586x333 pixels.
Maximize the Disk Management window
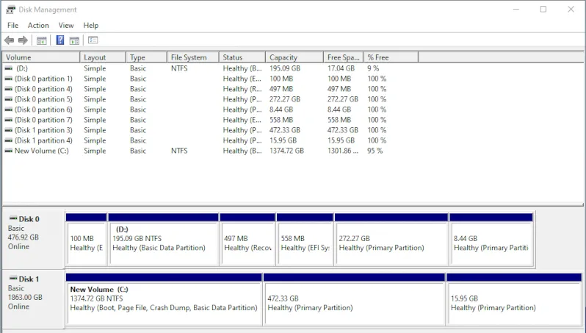pyautogui.click(x=543, y=10)
